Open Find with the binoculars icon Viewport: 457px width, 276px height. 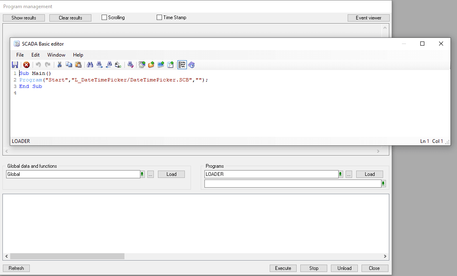coord(90,65)
